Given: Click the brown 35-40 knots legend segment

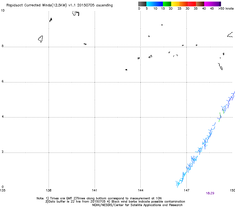Looking at the screenshot, I should [200, 4].
